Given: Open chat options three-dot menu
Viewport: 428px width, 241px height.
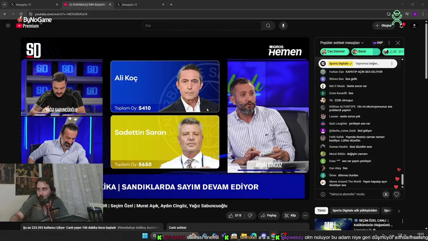Looking at the screenshot, I should 389,43.
